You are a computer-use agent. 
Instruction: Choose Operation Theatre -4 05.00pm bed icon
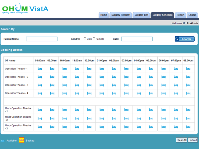click(151, 93)
